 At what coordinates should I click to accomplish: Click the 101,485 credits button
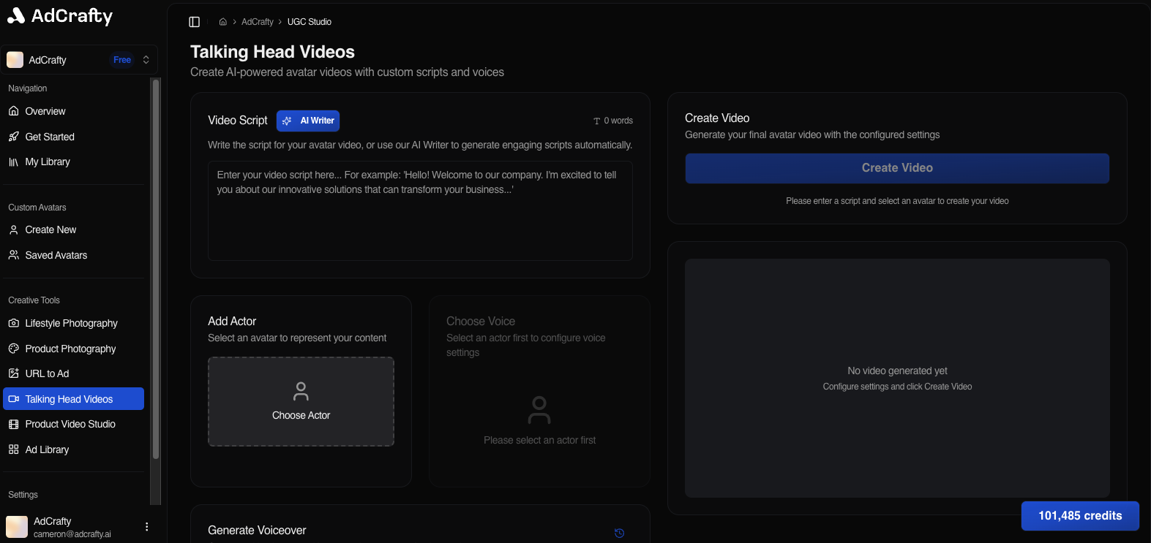click(1080, 516)
